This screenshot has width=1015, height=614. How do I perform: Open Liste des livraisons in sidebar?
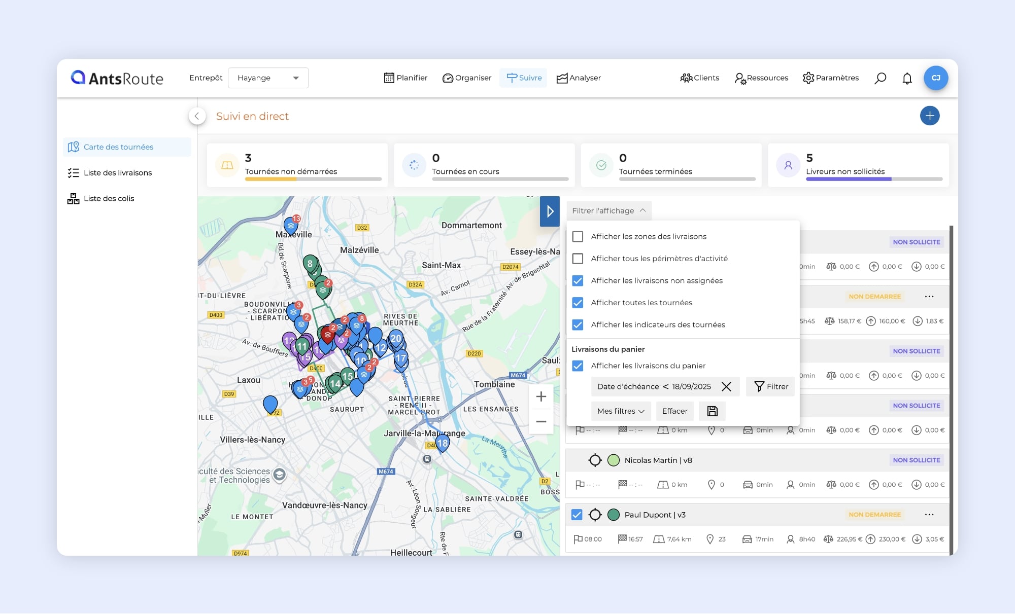(117, 173)
